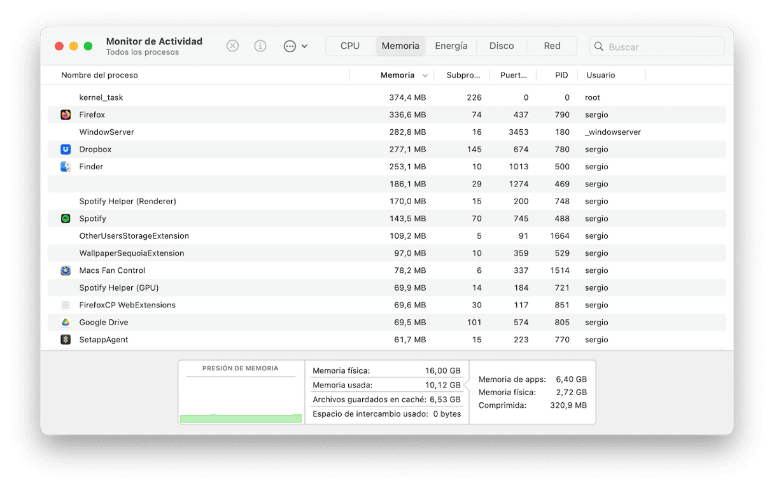The height and width of the screenshot is (488, 774).
Task: Open the ellipsis more-options dropdown
Action: coord(295,46)
